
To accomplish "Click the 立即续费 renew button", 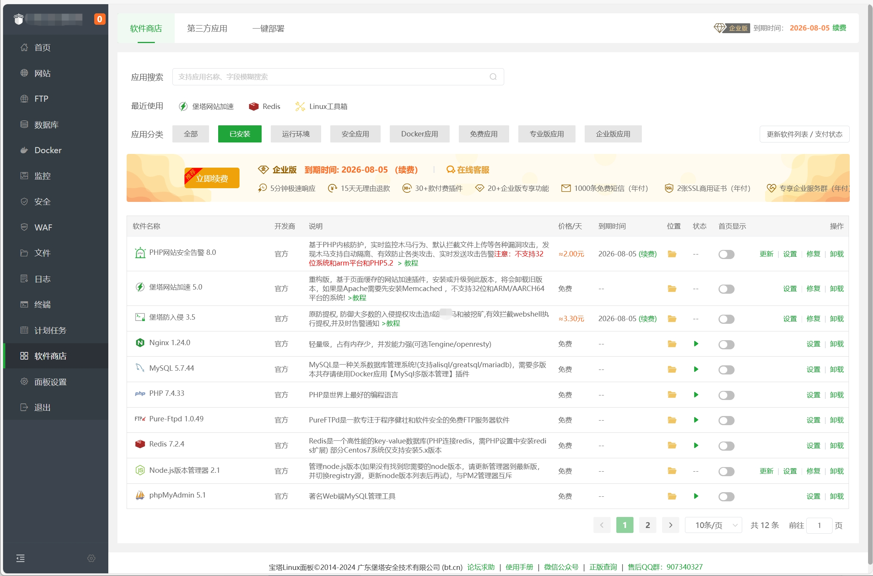I will (x=212, y=178).
